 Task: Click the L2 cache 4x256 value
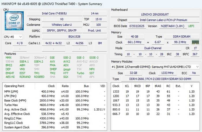(x=79, y=43)
